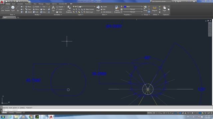
Task: Switch to the View ribbon tab
Action: pyautogui.click(x=35, y=4)
